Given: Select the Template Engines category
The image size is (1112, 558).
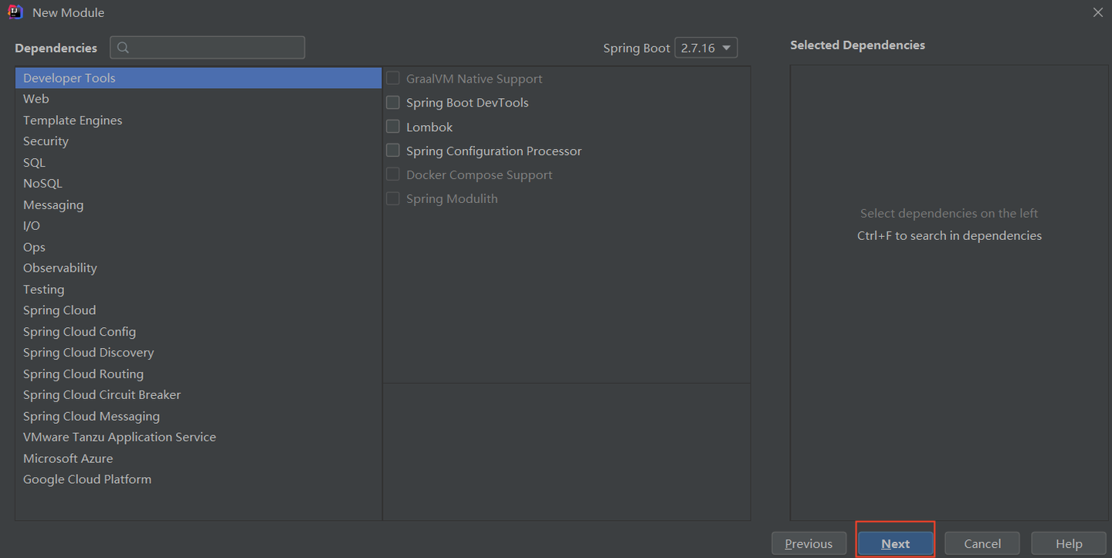Looking at the screenshot, I should (73, 120).
